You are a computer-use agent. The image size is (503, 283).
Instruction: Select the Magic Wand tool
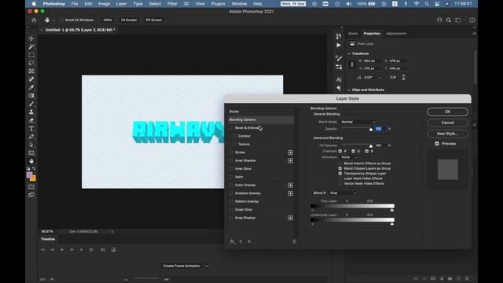point(31,46)
